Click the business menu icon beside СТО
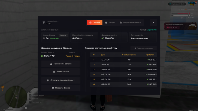 point(44,23)
